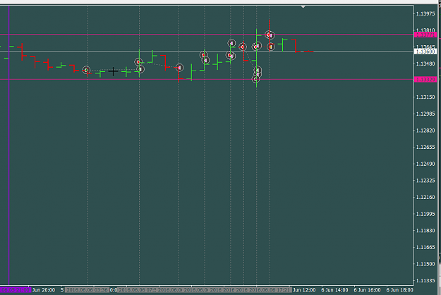Click the Jun 20:00 time axis label
This screenshot has height=295, width=441.
click(x=44, y=290)
